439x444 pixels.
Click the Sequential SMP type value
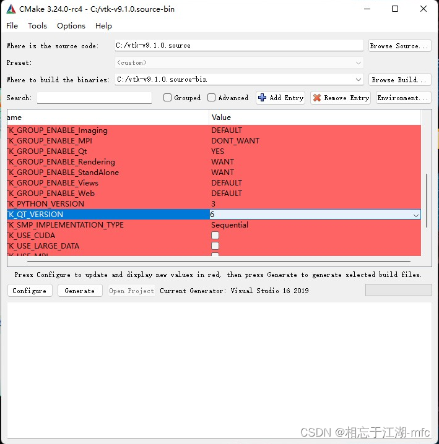coord(230,225)
